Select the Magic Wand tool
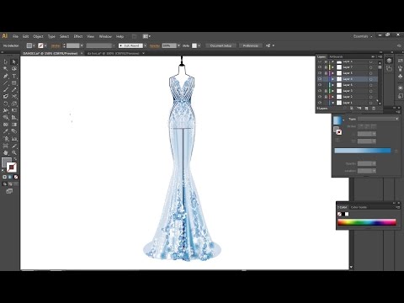The image size is (404, 303). (x=6, y=69)
